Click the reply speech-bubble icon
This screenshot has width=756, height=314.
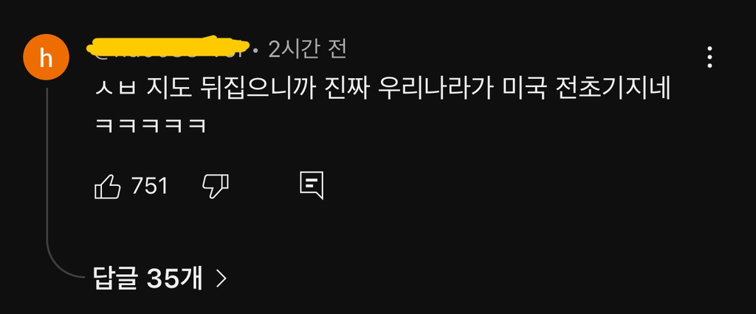pyautogui.click(x=312, y=186)
